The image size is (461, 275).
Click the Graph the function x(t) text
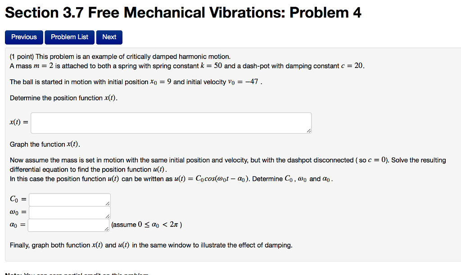click(x=45, y=144)
